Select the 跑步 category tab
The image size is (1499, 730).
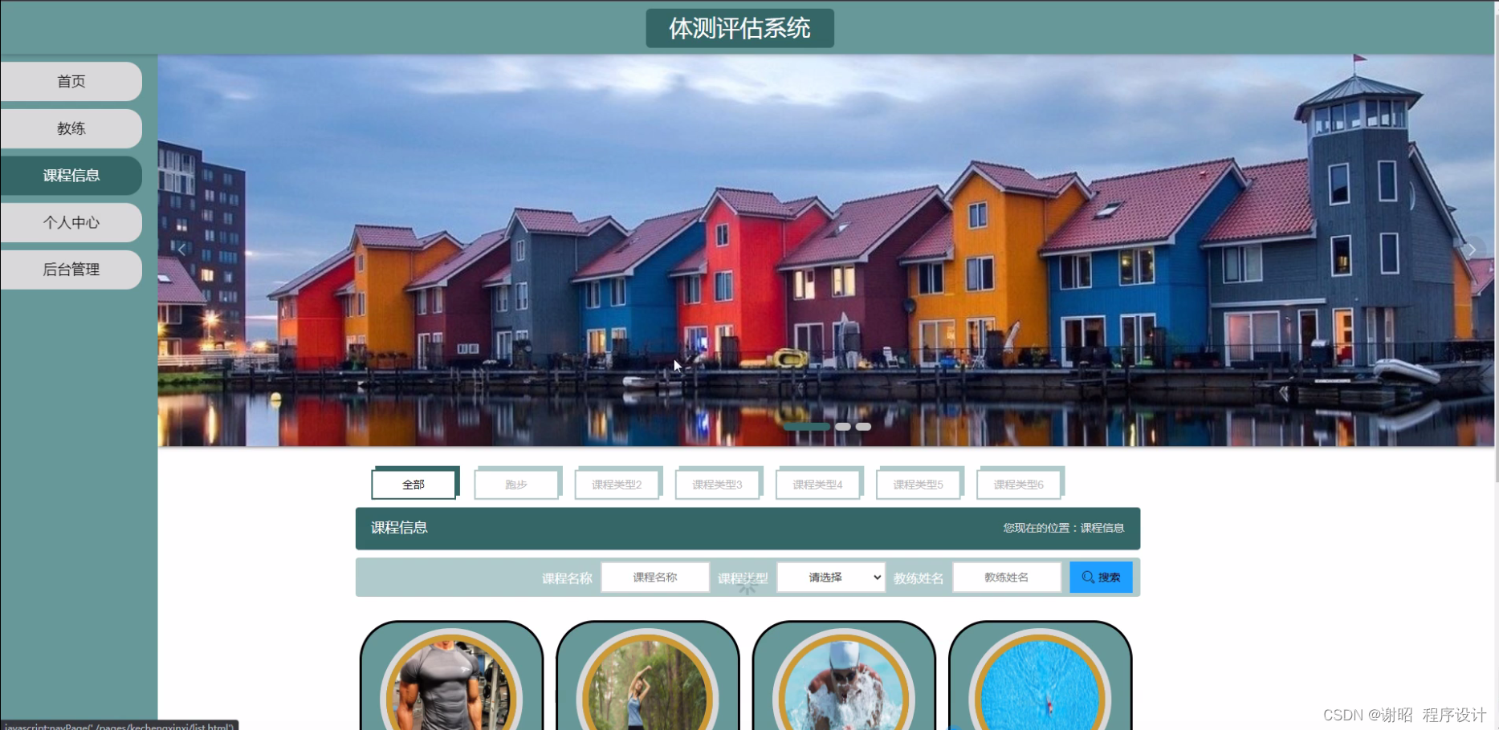pos(517,484)
